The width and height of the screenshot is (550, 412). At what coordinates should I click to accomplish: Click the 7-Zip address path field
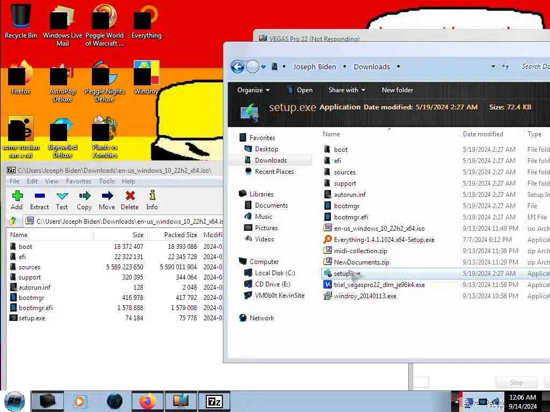[x=124, y=221]
